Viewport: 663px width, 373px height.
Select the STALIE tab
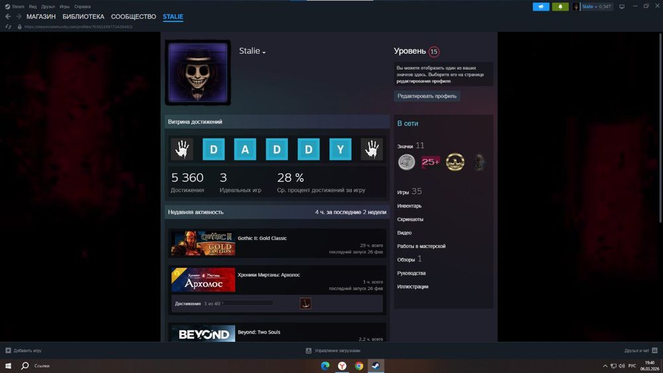pos(173,17)
